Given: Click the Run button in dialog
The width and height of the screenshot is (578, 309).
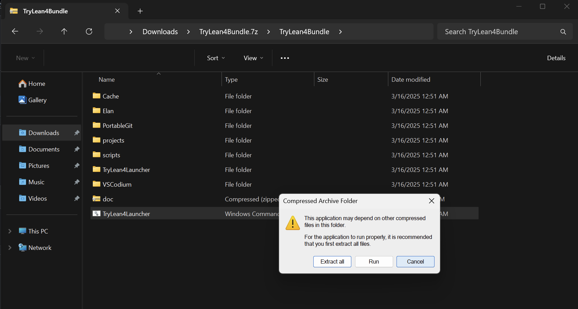Looking at the screenshot, I should click(374, 261).
